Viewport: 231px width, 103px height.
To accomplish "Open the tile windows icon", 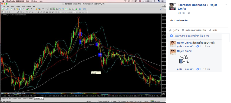I will (66, 9).
